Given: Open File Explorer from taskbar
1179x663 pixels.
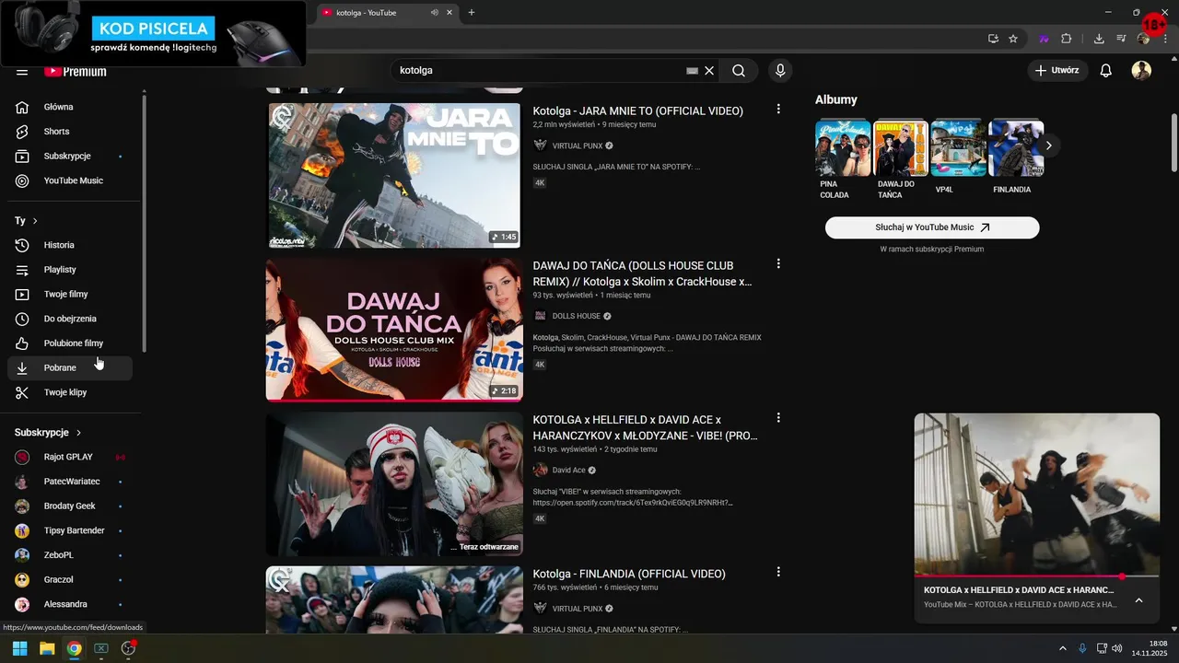Looking at the screenshot, I should click(47, 648).
